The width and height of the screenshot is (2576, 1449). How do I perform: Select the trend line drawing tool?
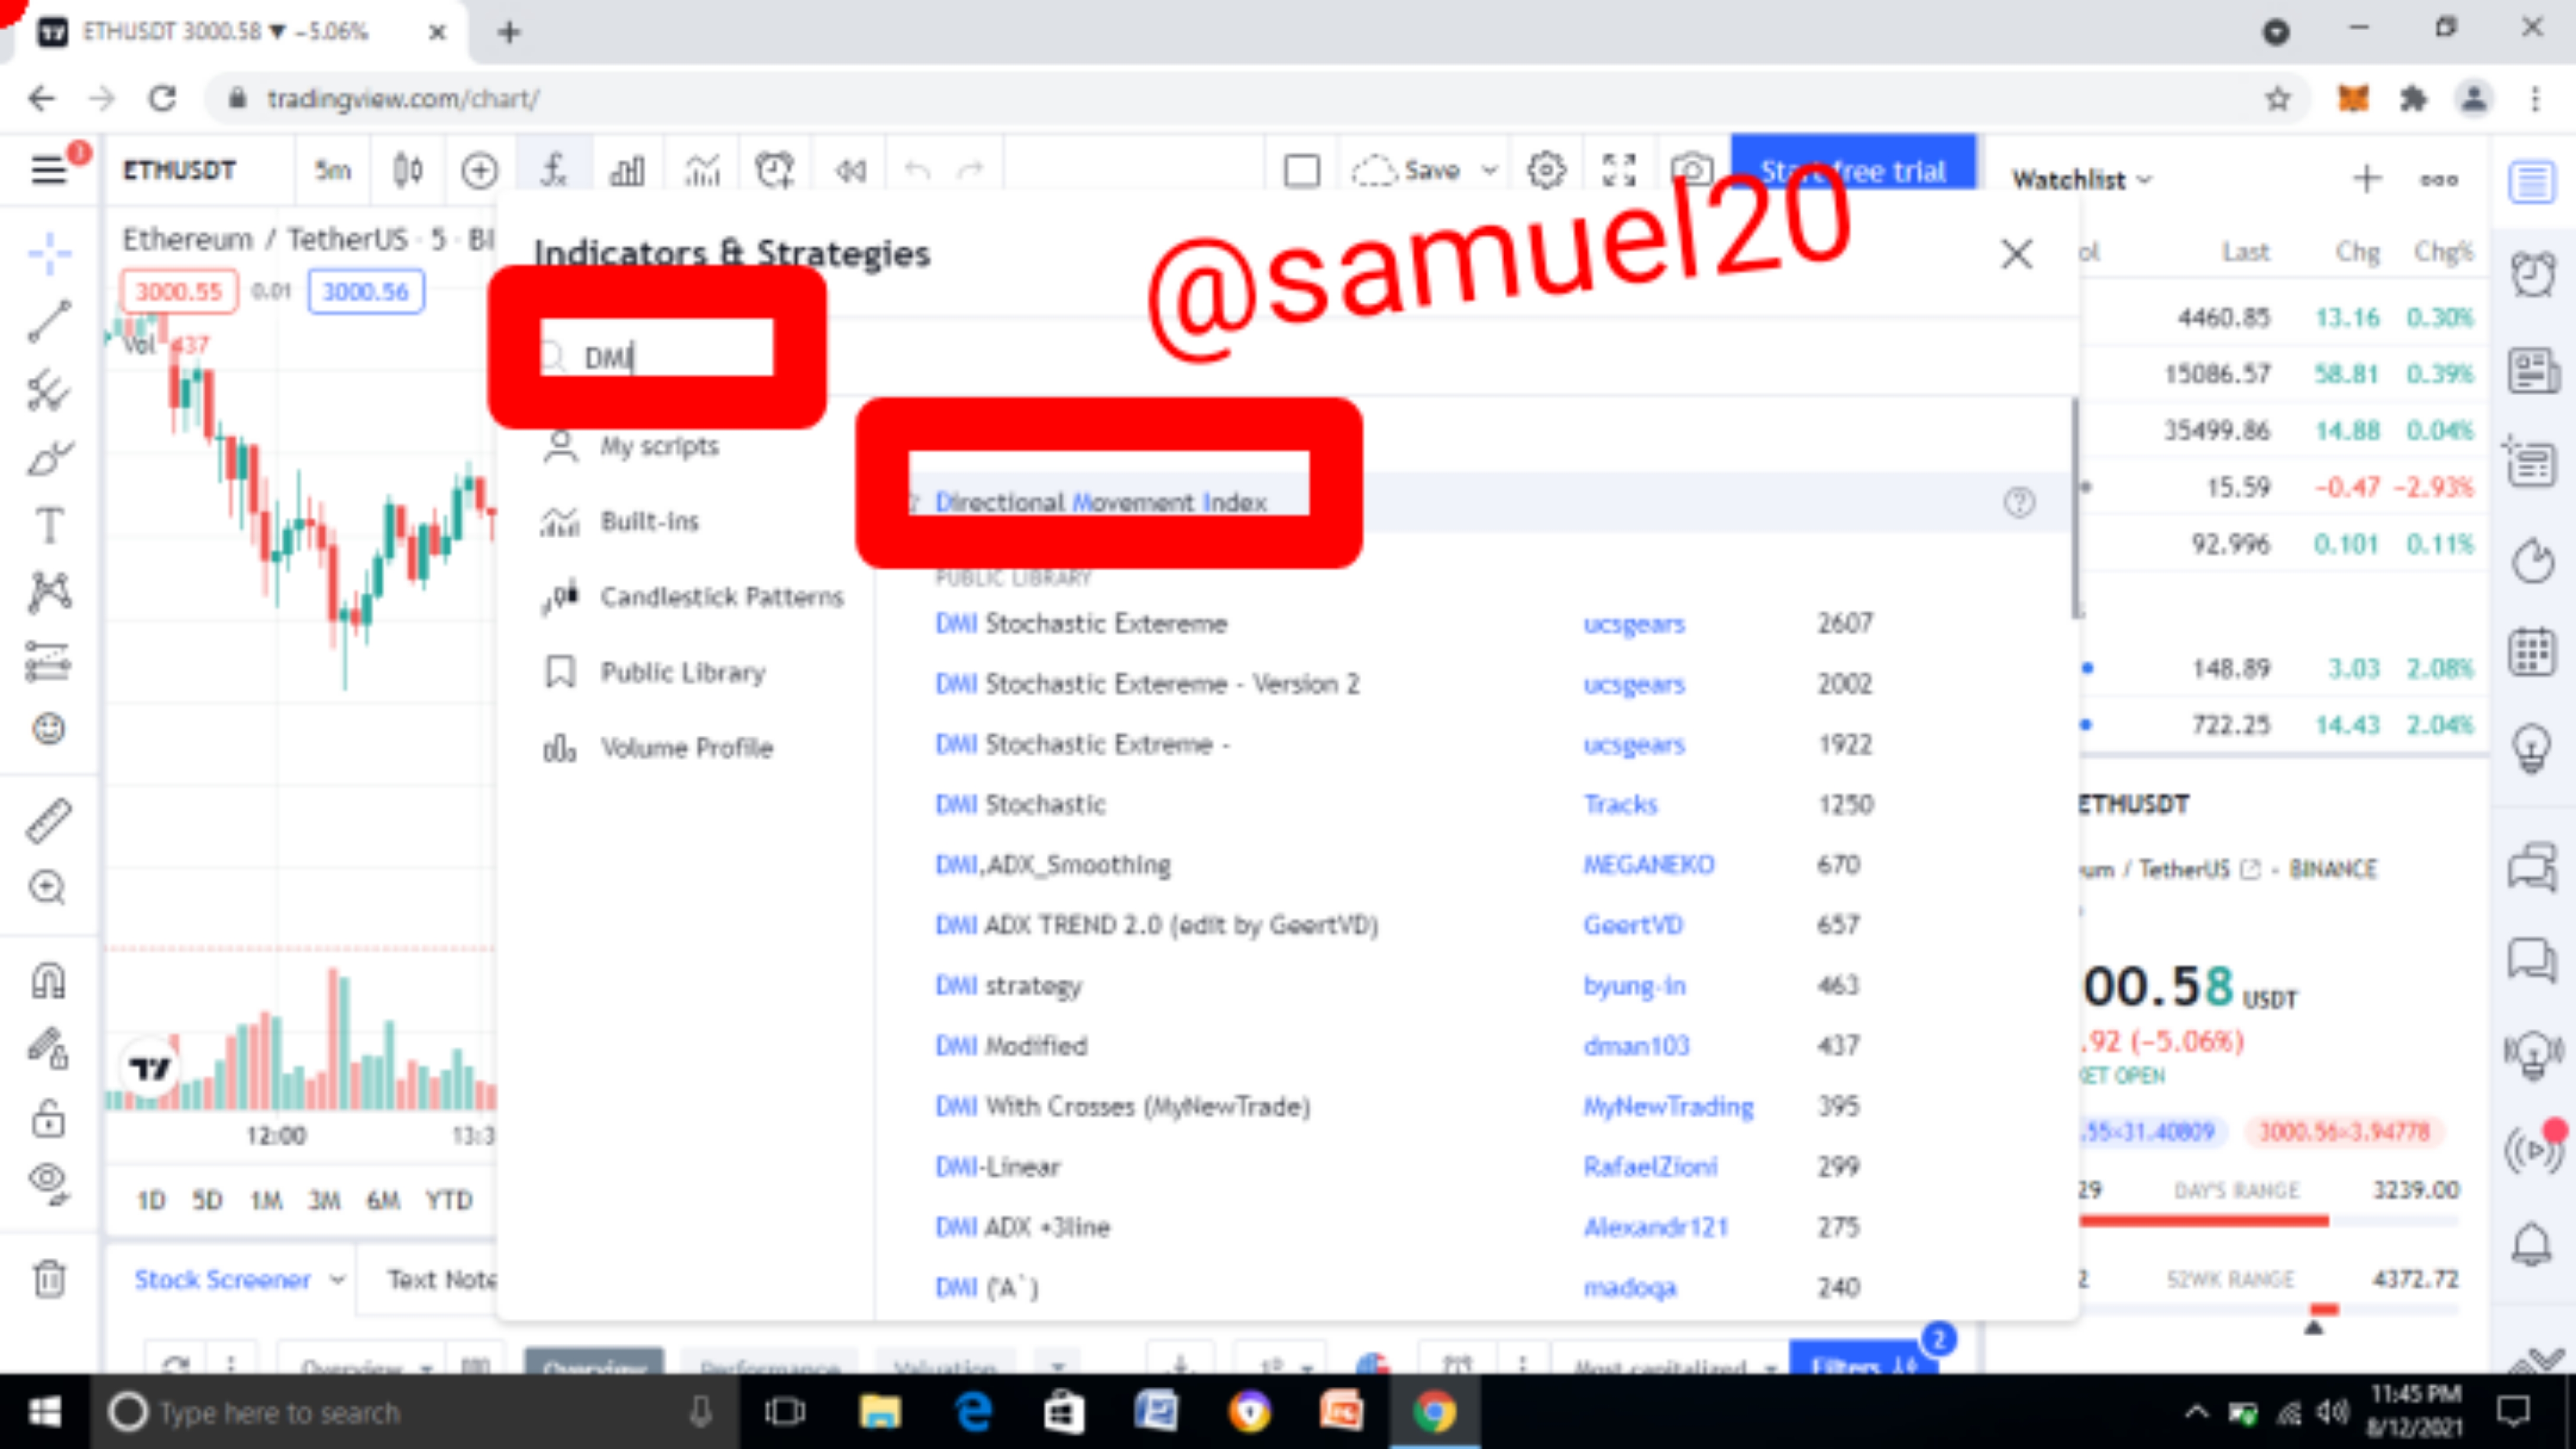[48, 322]
